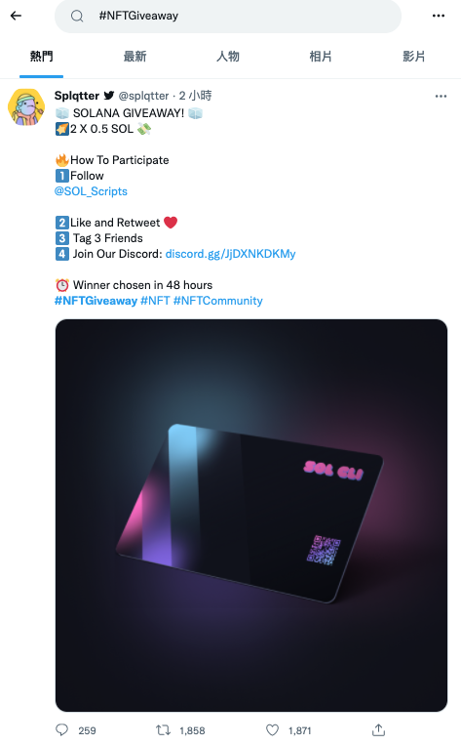
Task: Reply to the tweet with 259 comments
Action: tap(62, 729)
